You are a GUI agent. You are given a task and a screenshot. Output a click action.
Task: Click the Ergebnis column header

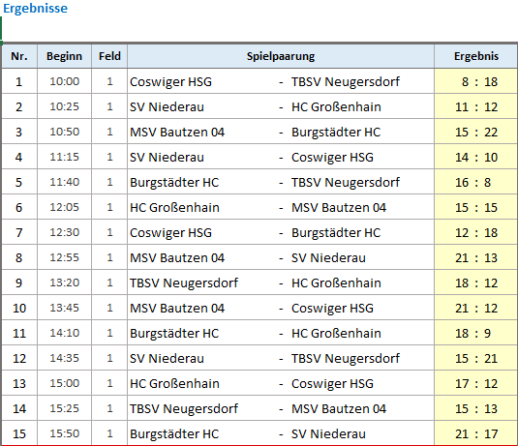tap(476, 56)
